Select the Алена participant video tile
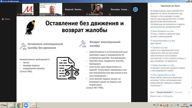 coord(97,10)
